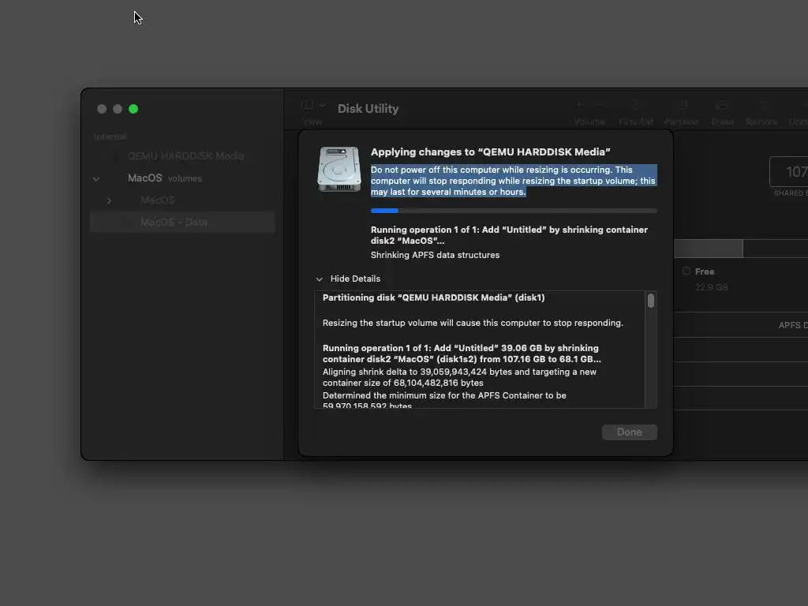Click the 'Disk Utility' window title

pos(368,109)
